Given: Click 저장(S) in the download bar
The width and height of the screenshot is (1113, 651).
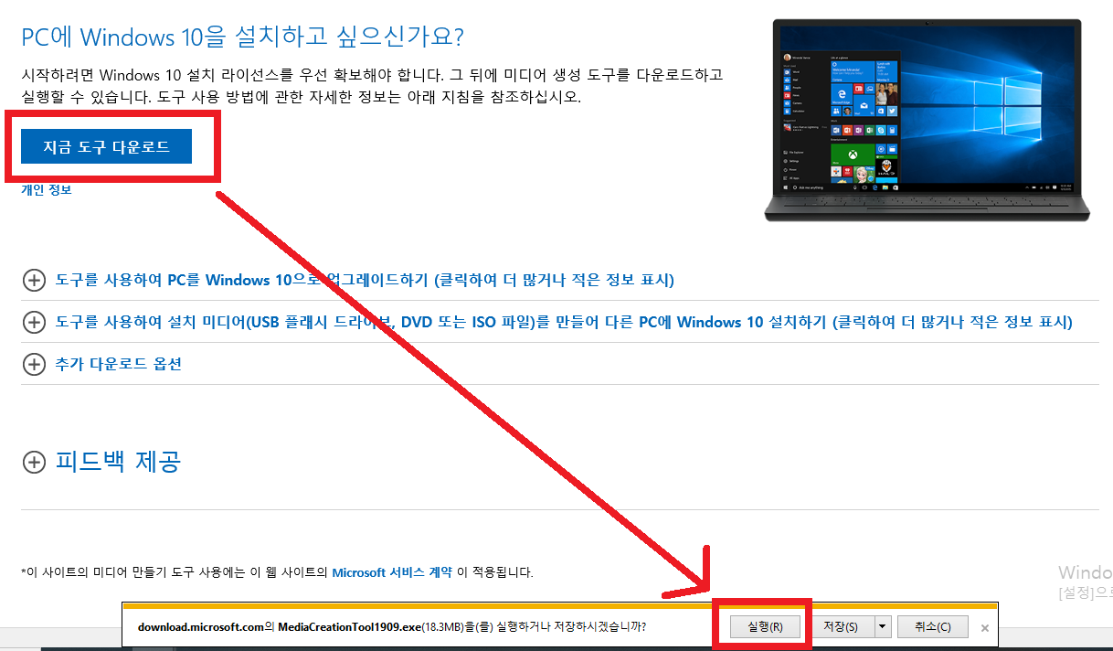Looking at the screenshot, I should [x=841, y=626].
